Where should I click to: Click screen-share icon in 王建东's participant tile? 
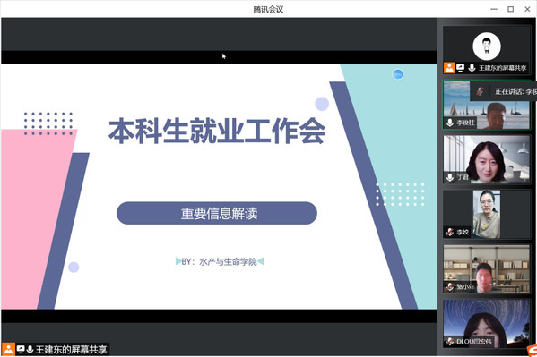click(x=460, y=68)
